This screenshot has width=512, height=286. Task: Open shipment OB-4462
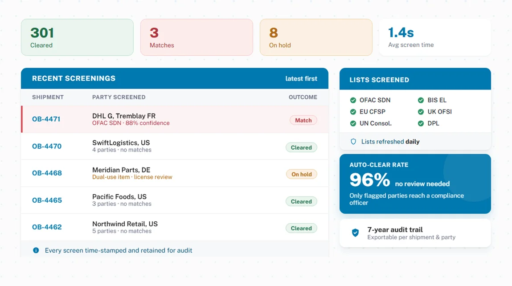click(47, 227)
